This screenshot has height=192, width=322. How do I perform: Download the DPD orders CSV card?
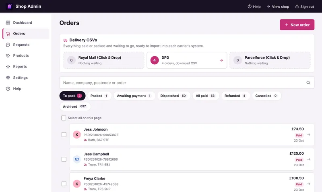point(187,60)
